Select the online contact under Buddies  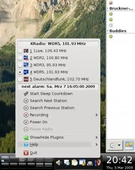(x=111, y=37)
